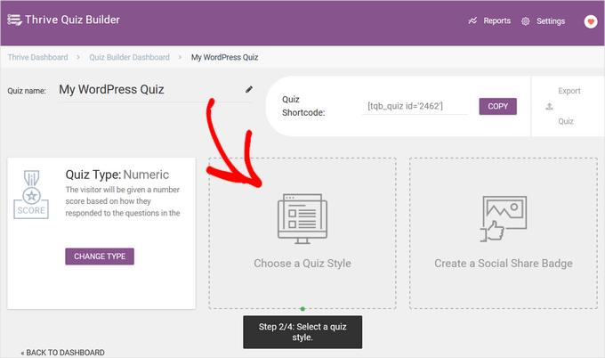Click the pencil icon to edit quiz name

click(x=249, y=89)
